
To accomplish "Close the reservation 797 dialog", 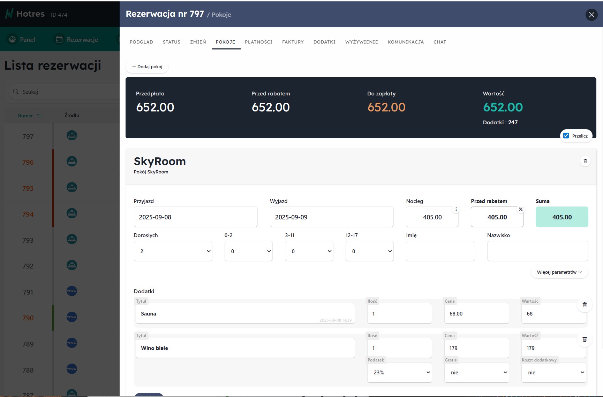I will pyautogui.click(x=591, y=15).
